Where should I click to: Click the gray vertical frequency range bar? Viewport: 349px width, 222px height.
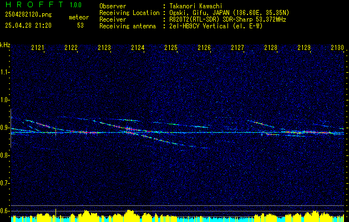click(11, 128)
